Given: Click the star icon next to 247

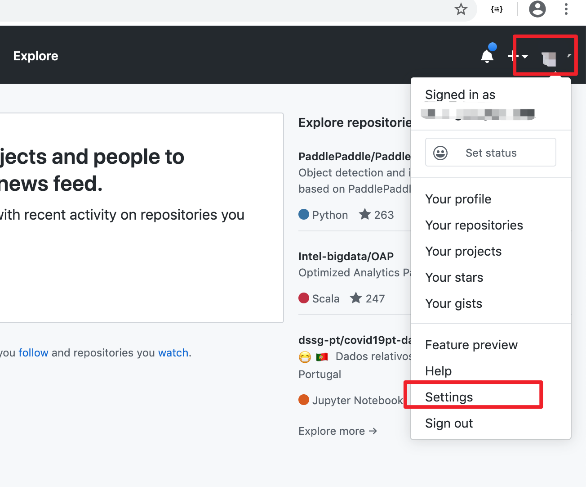Looking at the screenshot, I should click(x=355, y=298).
